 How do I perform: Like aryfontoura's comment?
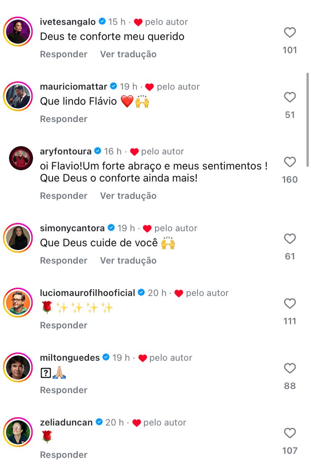coord(290,162)
